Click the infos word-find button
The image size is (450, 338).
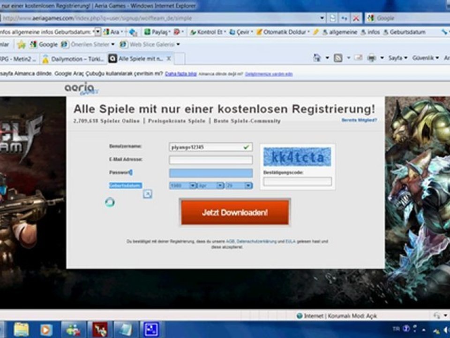(x=370, y=32)
